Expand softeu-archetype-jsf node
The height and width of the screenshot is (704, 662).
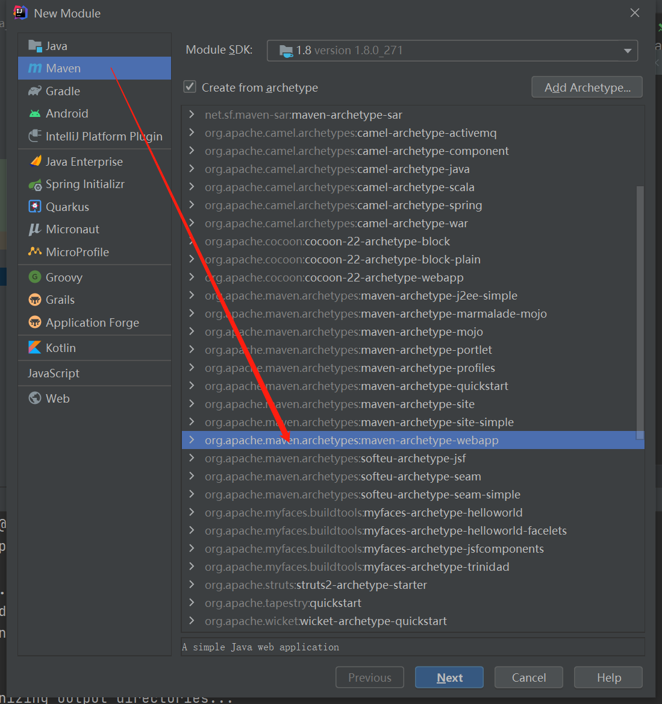click(x=192, y=458)
